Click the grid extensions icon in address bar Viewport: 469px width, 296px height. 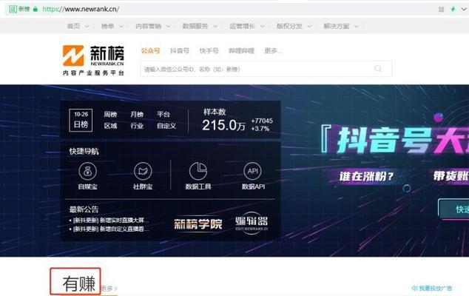point(441,10)
